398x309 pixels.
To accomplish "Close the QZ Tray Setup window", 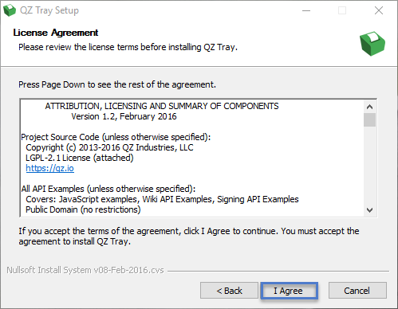I will (379, 10).
